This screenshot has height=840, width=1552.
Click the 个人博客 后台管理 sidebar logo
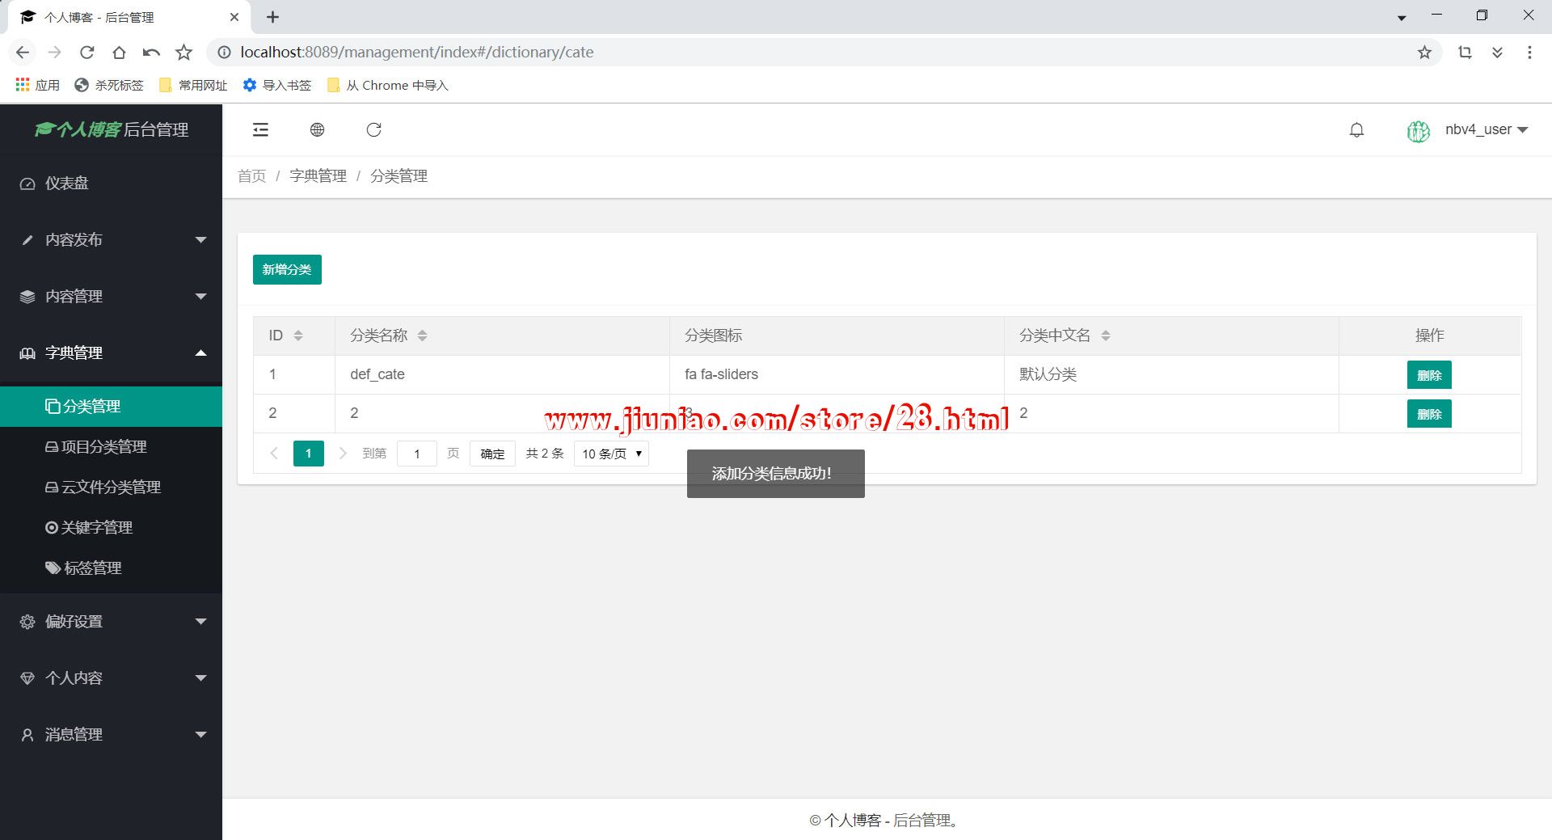click(x=111, y=129)
